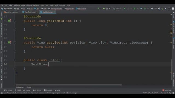The height and width of the screenshot is (98, 175).
Task: Open the Gradle panel on right edge
Action: point(174,15)
